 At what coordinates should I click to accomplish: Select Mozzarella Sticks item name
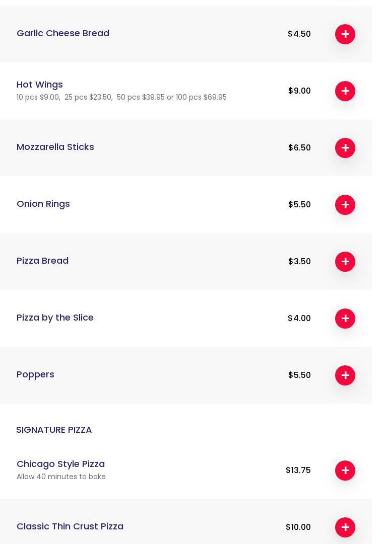(55, 147)
